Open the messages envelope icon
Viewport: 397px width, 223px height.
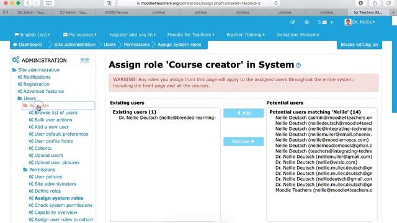click(x=324, y=22)
